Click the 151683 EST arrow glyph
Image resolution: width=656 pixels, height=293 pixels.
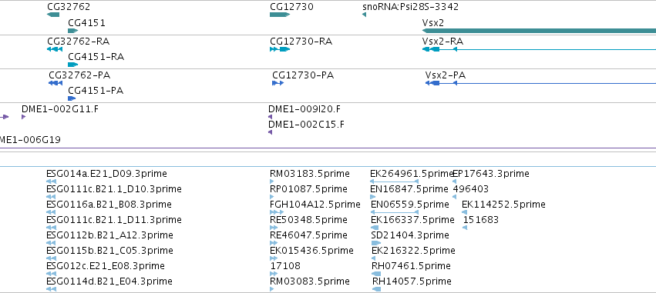(x=466, y=228)
